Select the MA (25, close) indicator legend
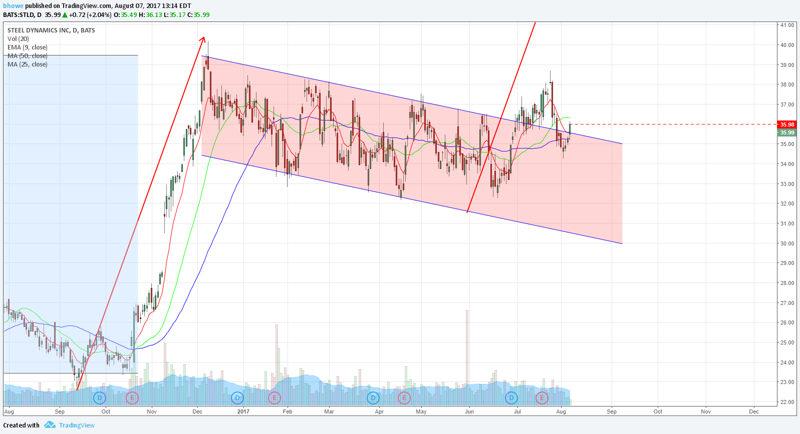800x434 pixels. pyautogui.click(x=28, y=64)
